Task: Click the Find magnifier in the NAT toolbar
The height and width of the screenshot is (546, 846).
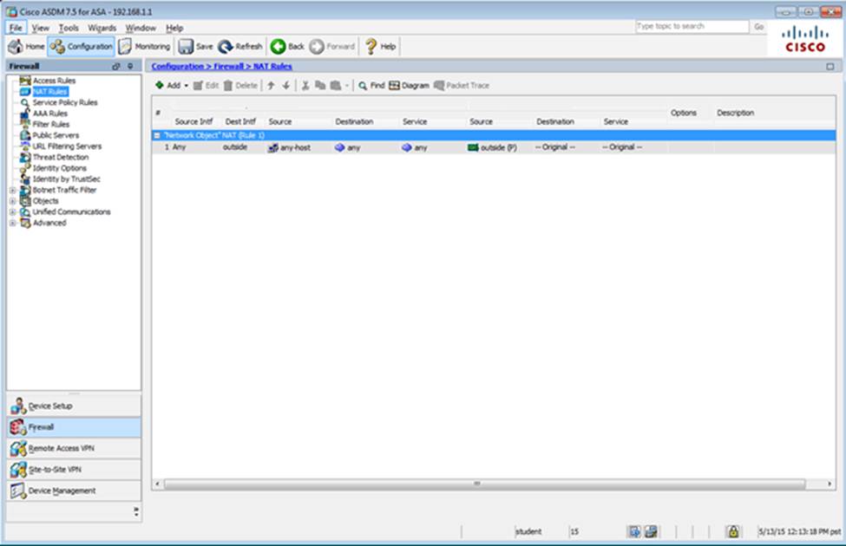Action: 363,86
